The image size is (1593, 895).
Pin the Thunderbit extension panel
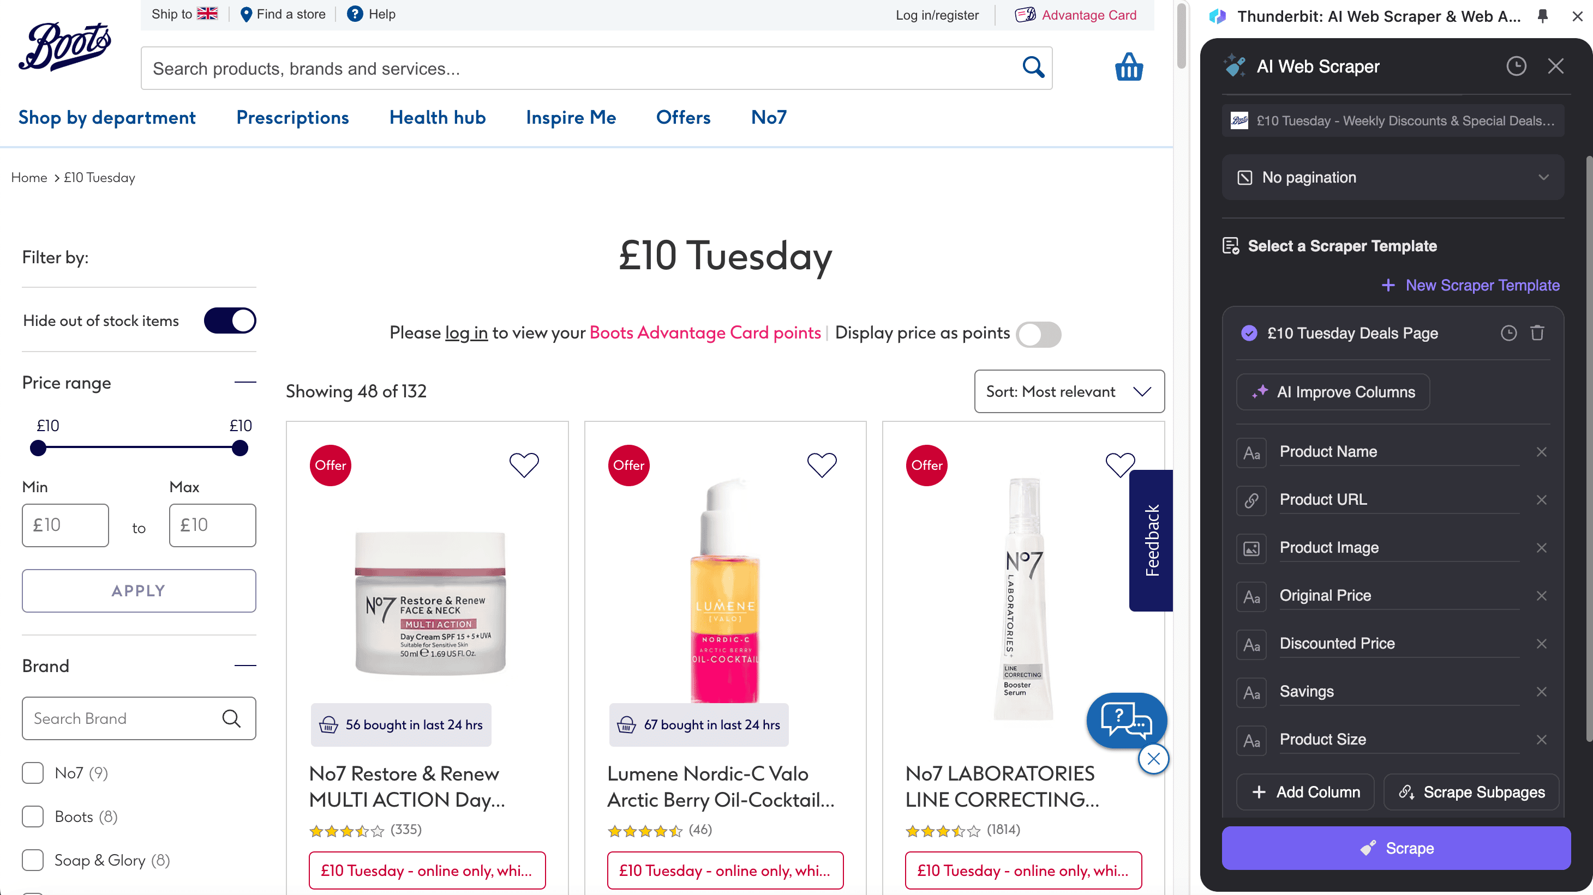pos(1543,16)
